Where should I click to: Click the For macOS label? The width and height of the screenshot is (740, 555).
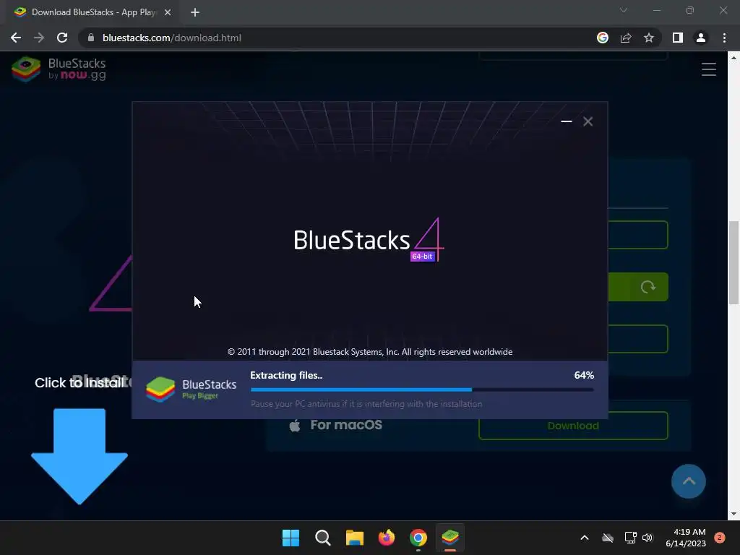click(x=346, y=425)
